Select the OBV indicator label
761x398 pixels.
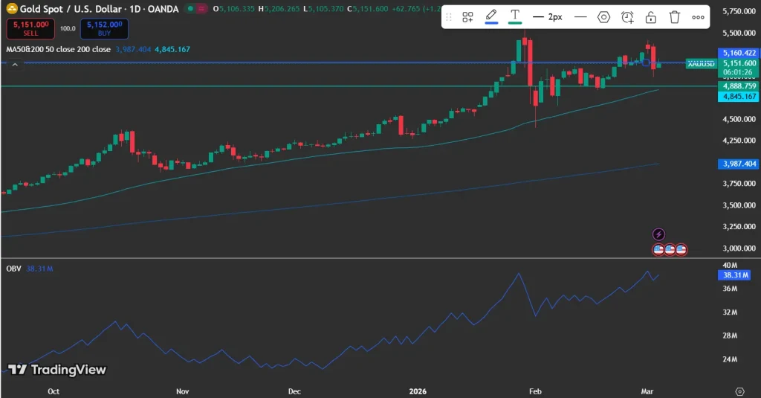[x=13, y=269]
